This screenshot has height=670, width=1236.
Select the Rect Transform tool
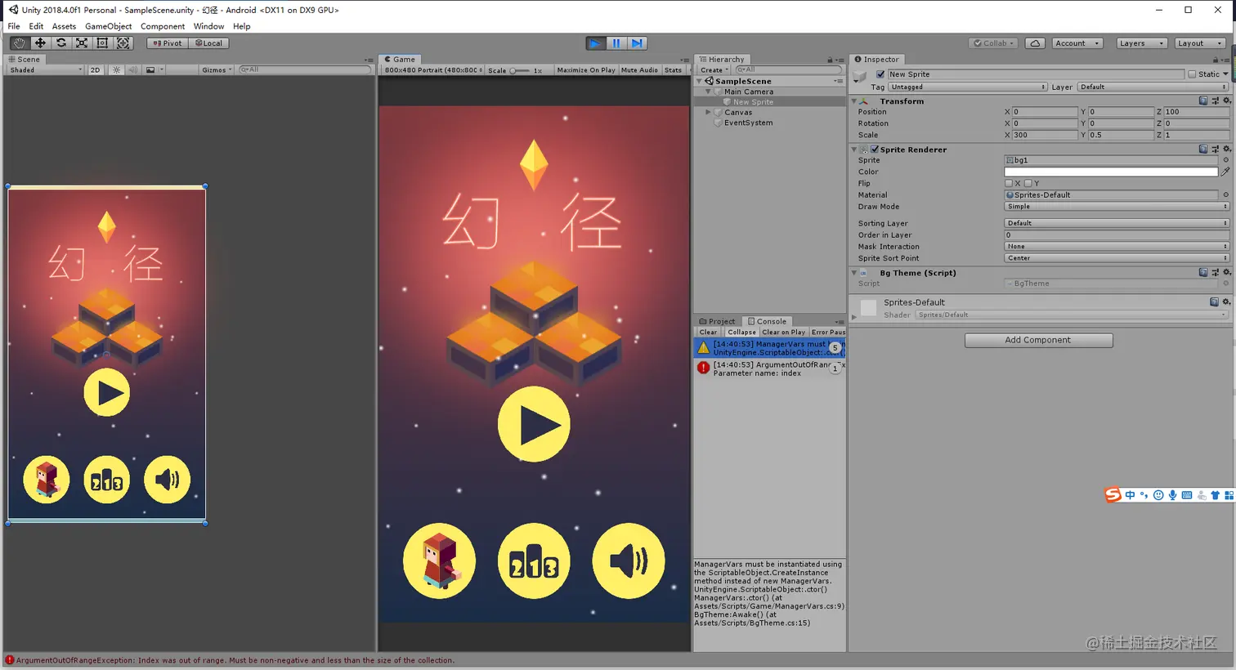[102, 43]
